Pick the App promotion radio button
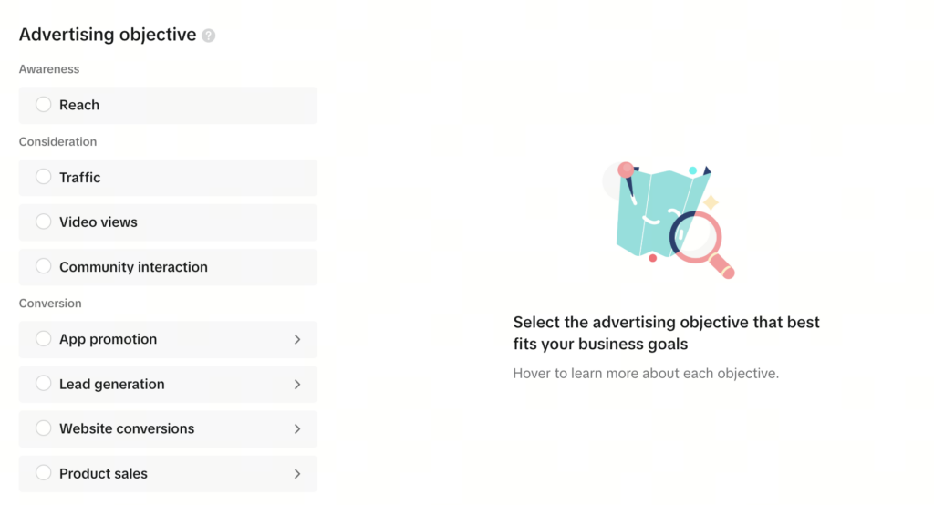 pos(44,339)
